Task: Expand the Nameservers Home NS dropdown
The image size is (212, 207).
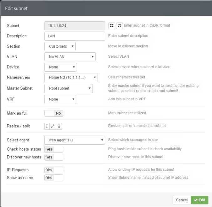Action: (71, 77)
